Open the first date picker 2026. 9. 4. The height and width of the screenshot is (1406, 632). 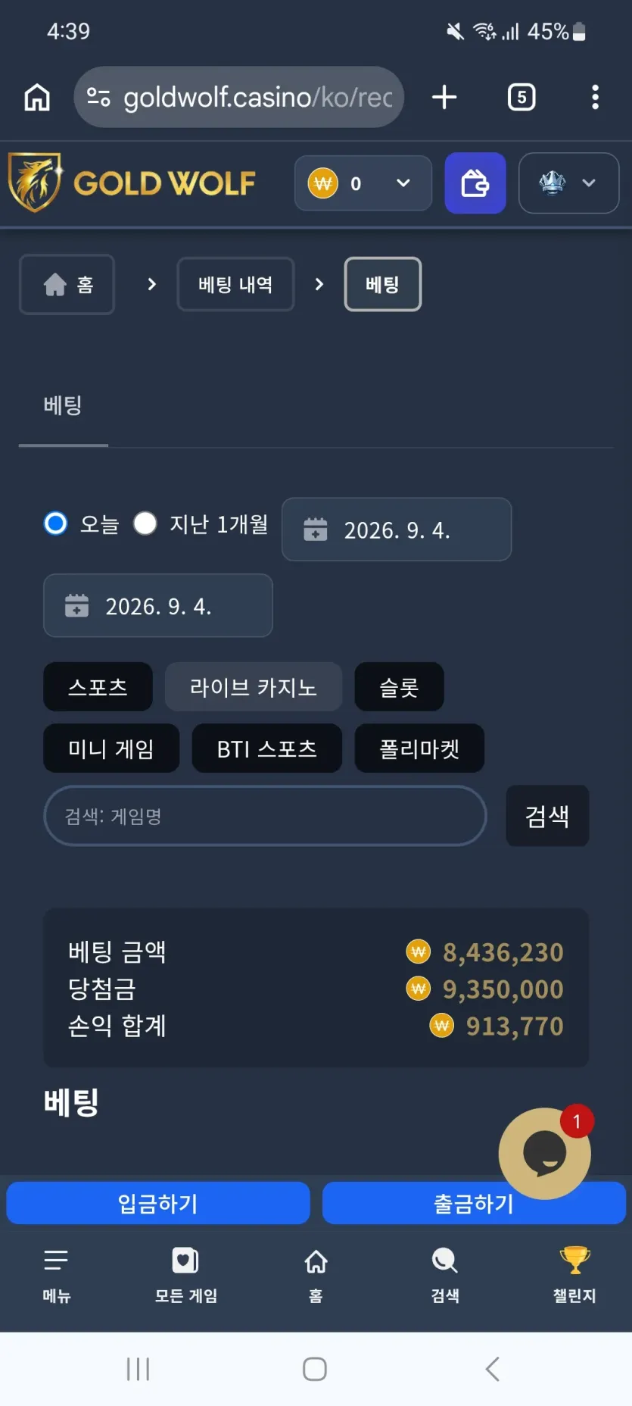point(397,530)
